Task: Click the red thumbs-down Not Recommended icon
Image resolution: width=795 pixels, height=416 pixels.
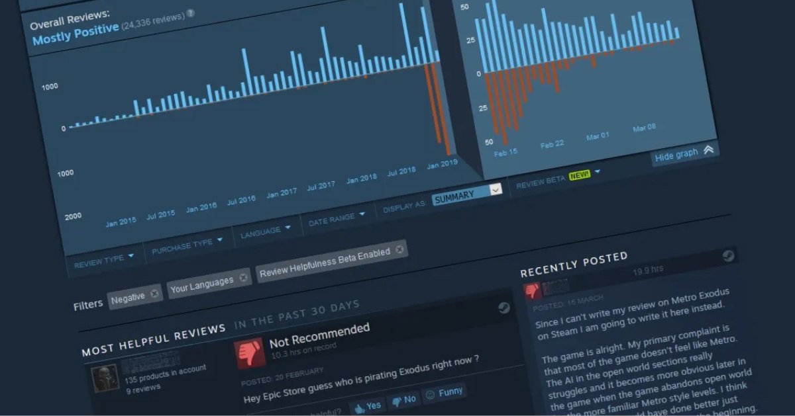Action: (250, 353)
